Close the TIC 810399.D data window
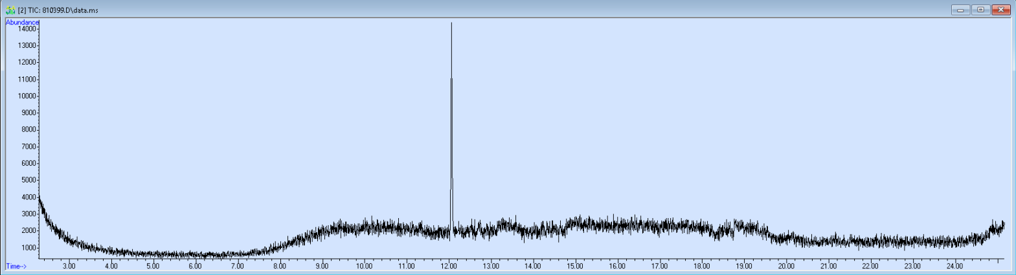1016x275 pixels. tap(1001, 10)
